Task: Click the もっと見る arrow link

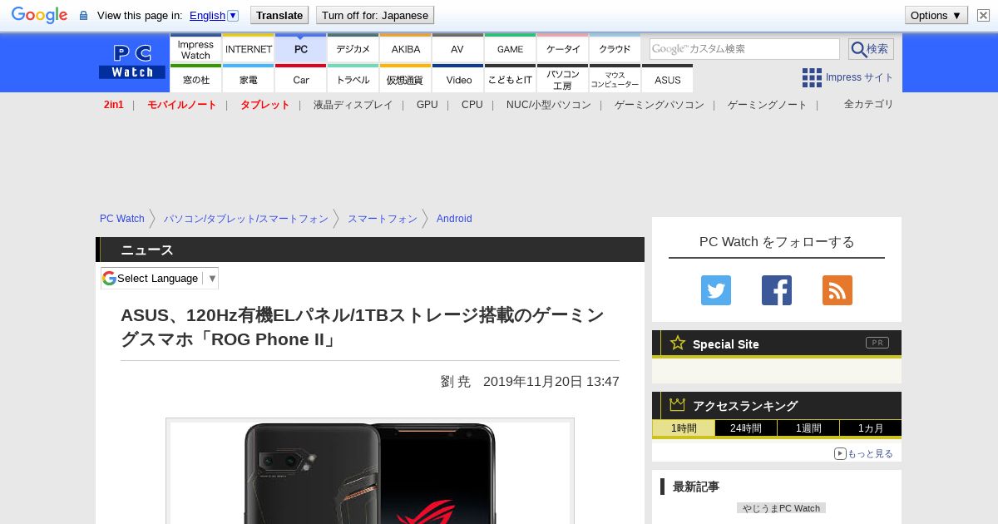Action: [x=863, y=453]
